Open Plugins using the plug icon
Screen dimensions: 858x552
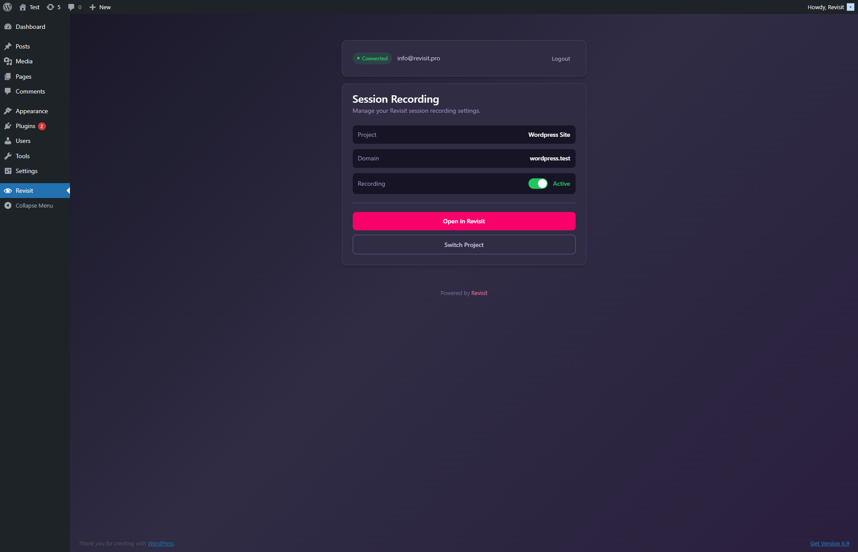click(8, 126)
